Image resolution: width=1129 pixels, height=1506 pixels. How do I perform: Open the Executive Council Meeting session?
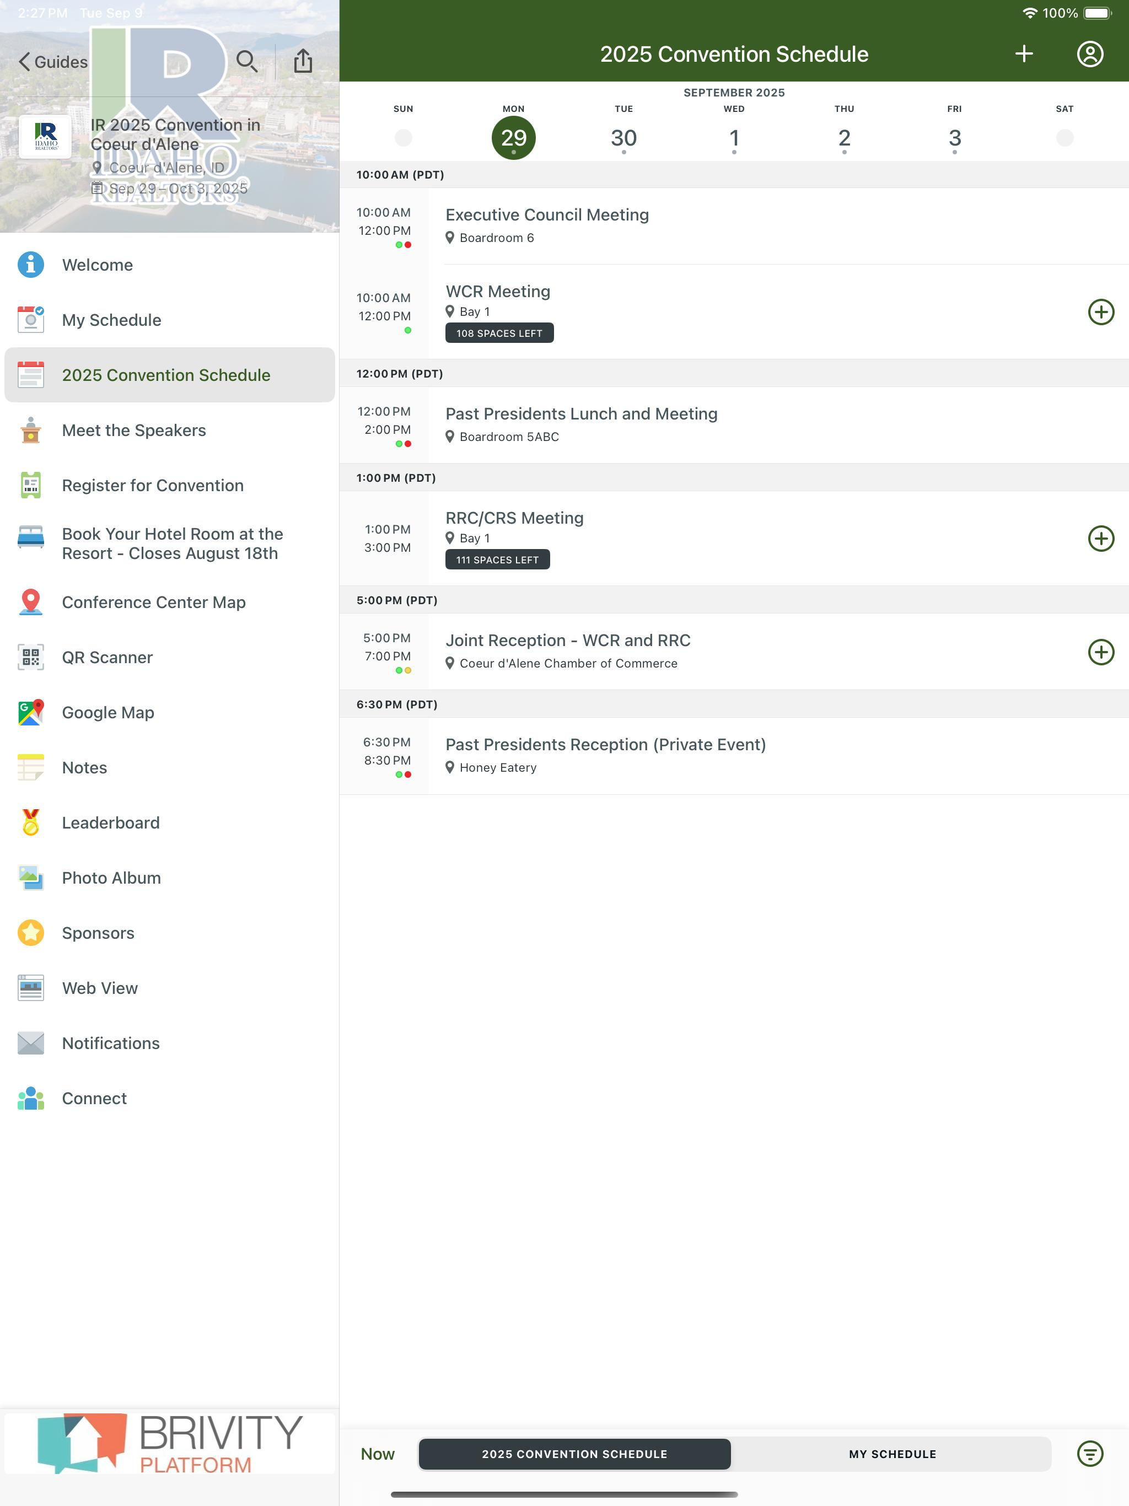pyautogui.click(x=734, y=226)
